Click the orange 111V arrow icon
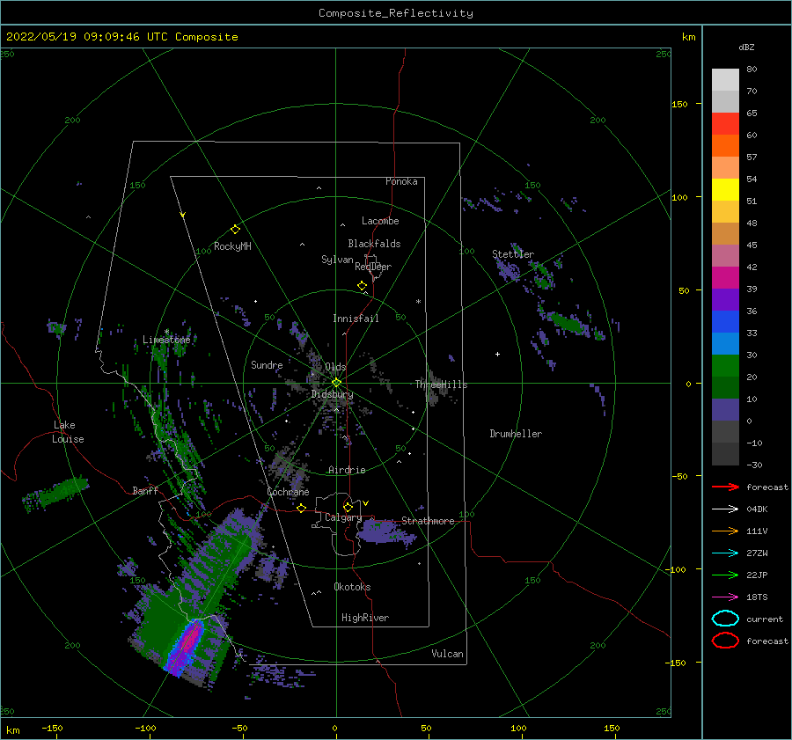 (725, 531)
